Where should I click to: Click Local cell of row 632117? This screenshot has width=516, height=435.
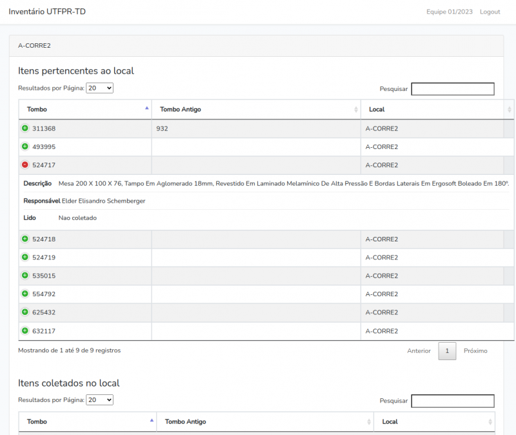(437, 331)
